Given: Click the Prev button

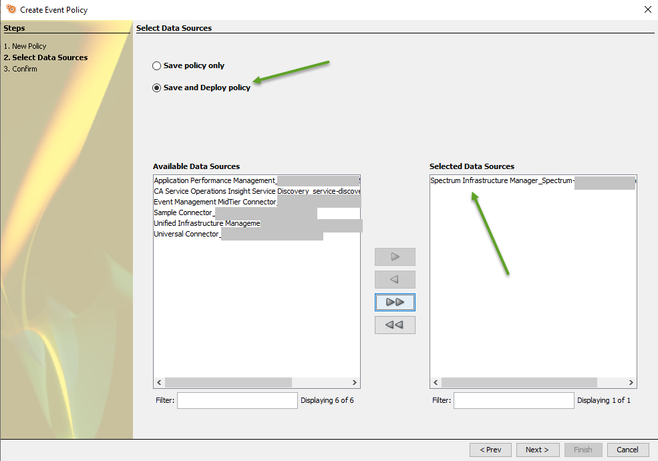Looking at the screenshot, I should [490, 450].
